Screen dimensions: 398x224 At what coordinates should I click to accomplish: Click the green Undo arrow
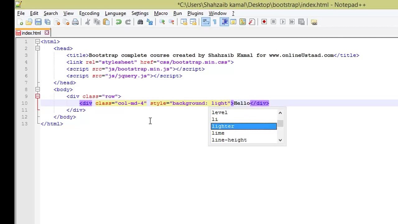[x=118, y=22]
